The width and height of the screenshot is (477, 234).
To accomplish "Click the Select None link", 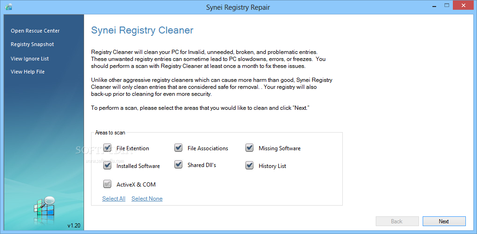I will pyautogui.click(x=147, y=199).
